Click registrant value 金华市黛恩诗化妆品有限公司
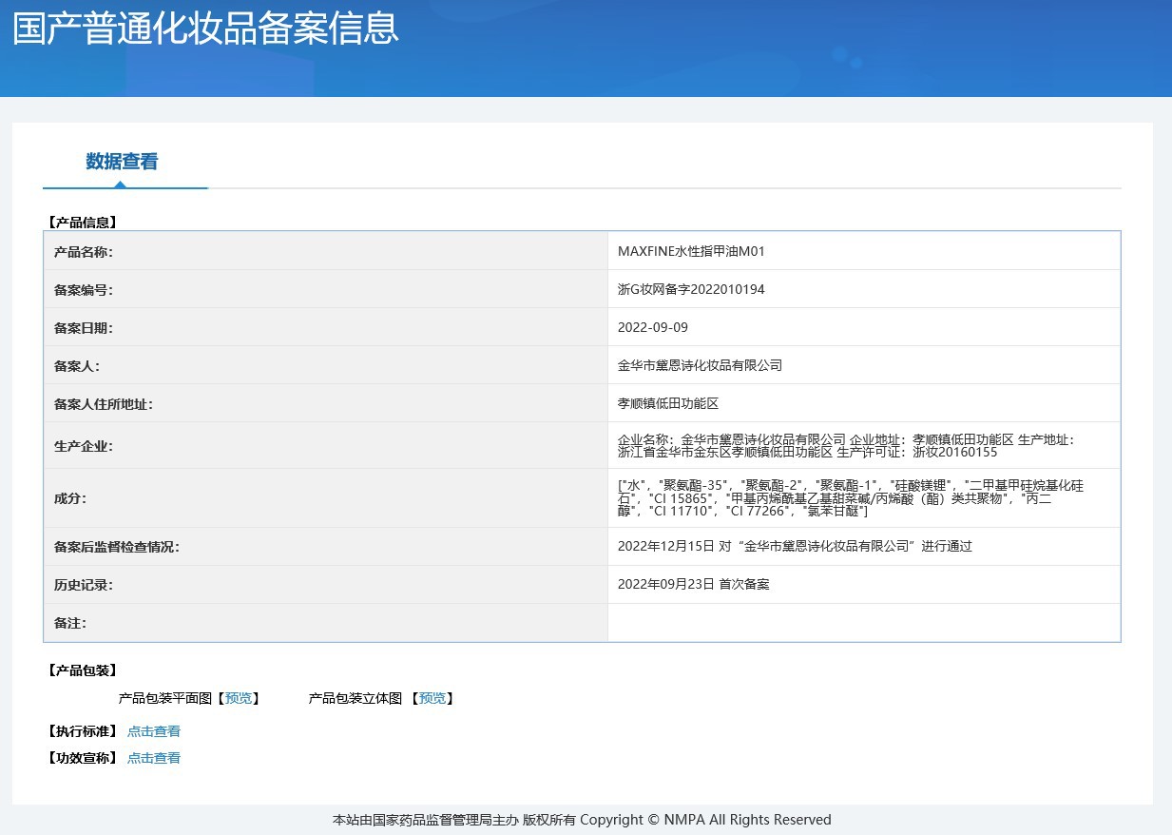This screenshot has width=1172, height=835. pyautogui.click(x=700, y=365)
